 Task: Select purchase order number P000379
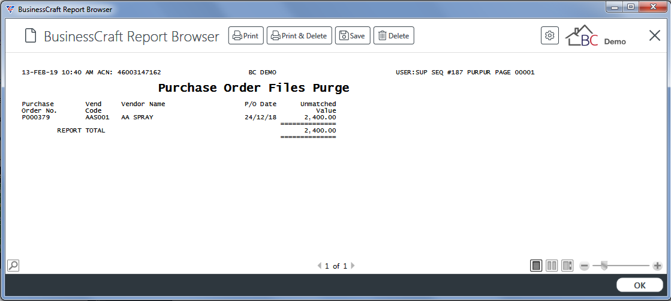(35, 118)
